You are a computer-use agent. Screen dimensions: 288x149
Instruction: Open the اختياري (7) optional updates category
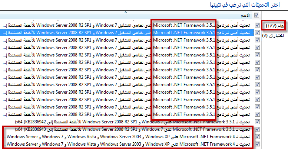point(273,36)
